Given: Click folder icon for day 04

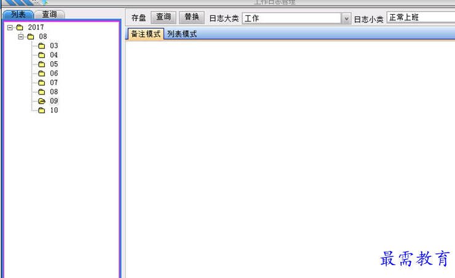Looking at the screenshot, I should (x=42, y=55).
